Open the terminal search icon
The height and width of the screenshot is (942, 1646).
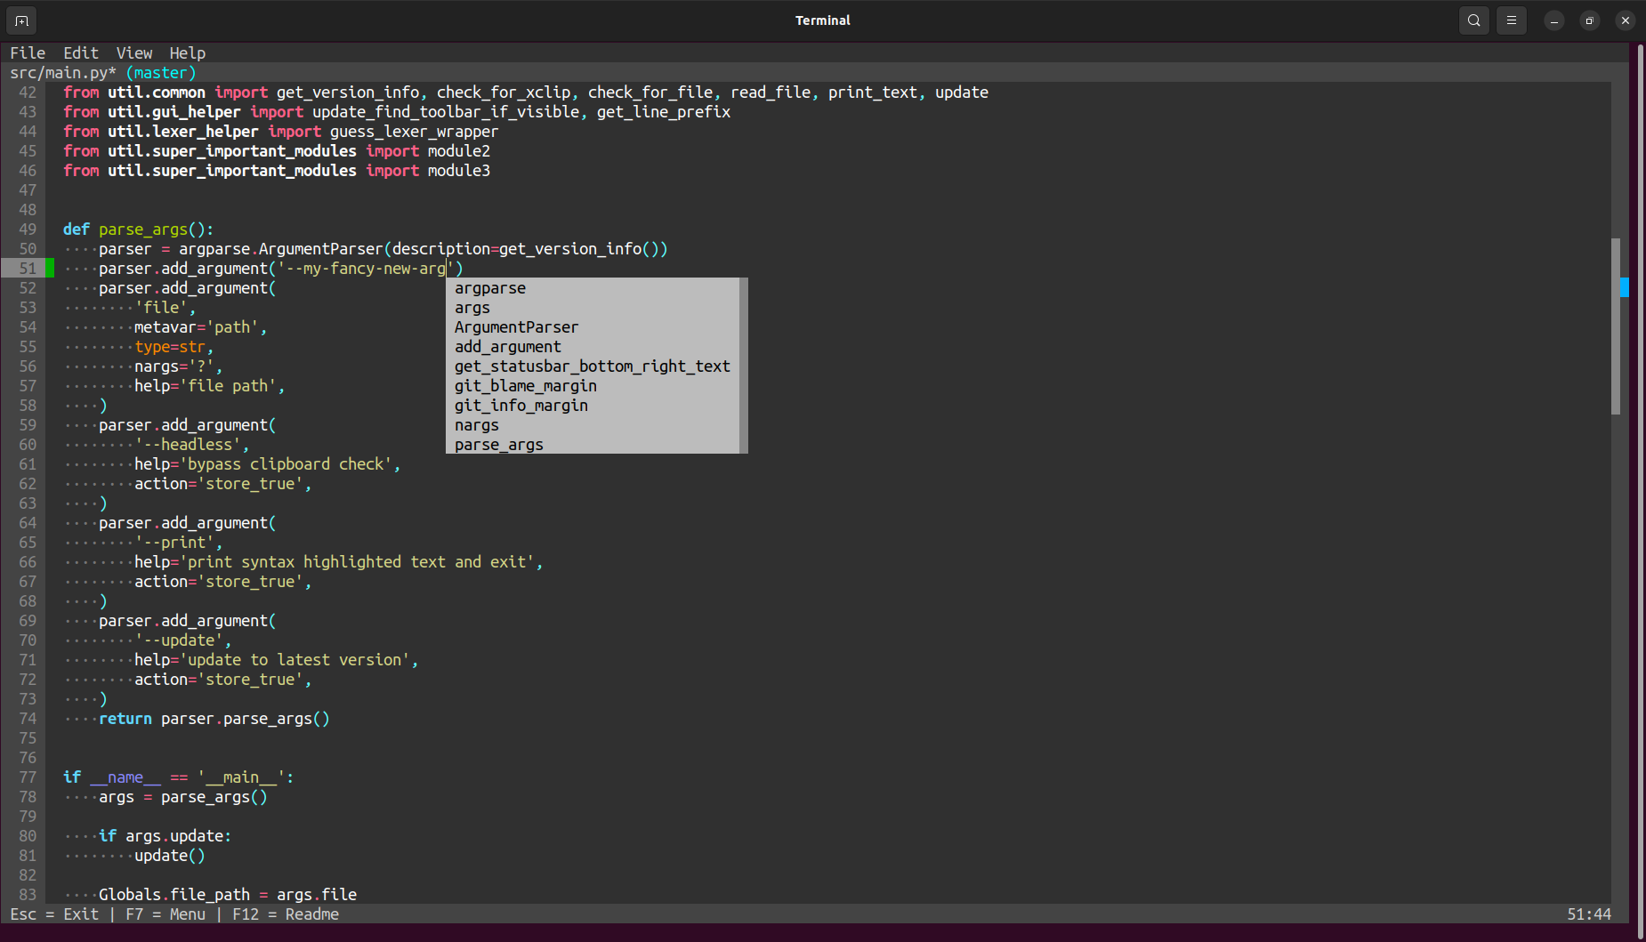coord(1473,20)
